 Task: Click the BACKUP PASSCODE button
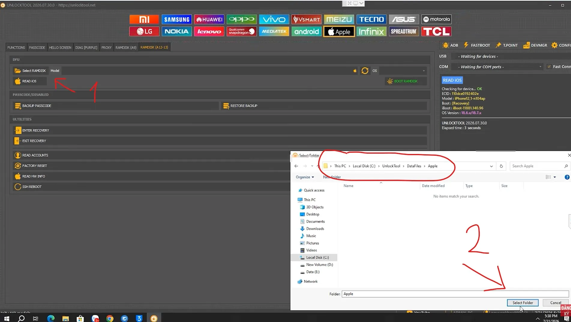pyautogui.click(x=116, y=106)
